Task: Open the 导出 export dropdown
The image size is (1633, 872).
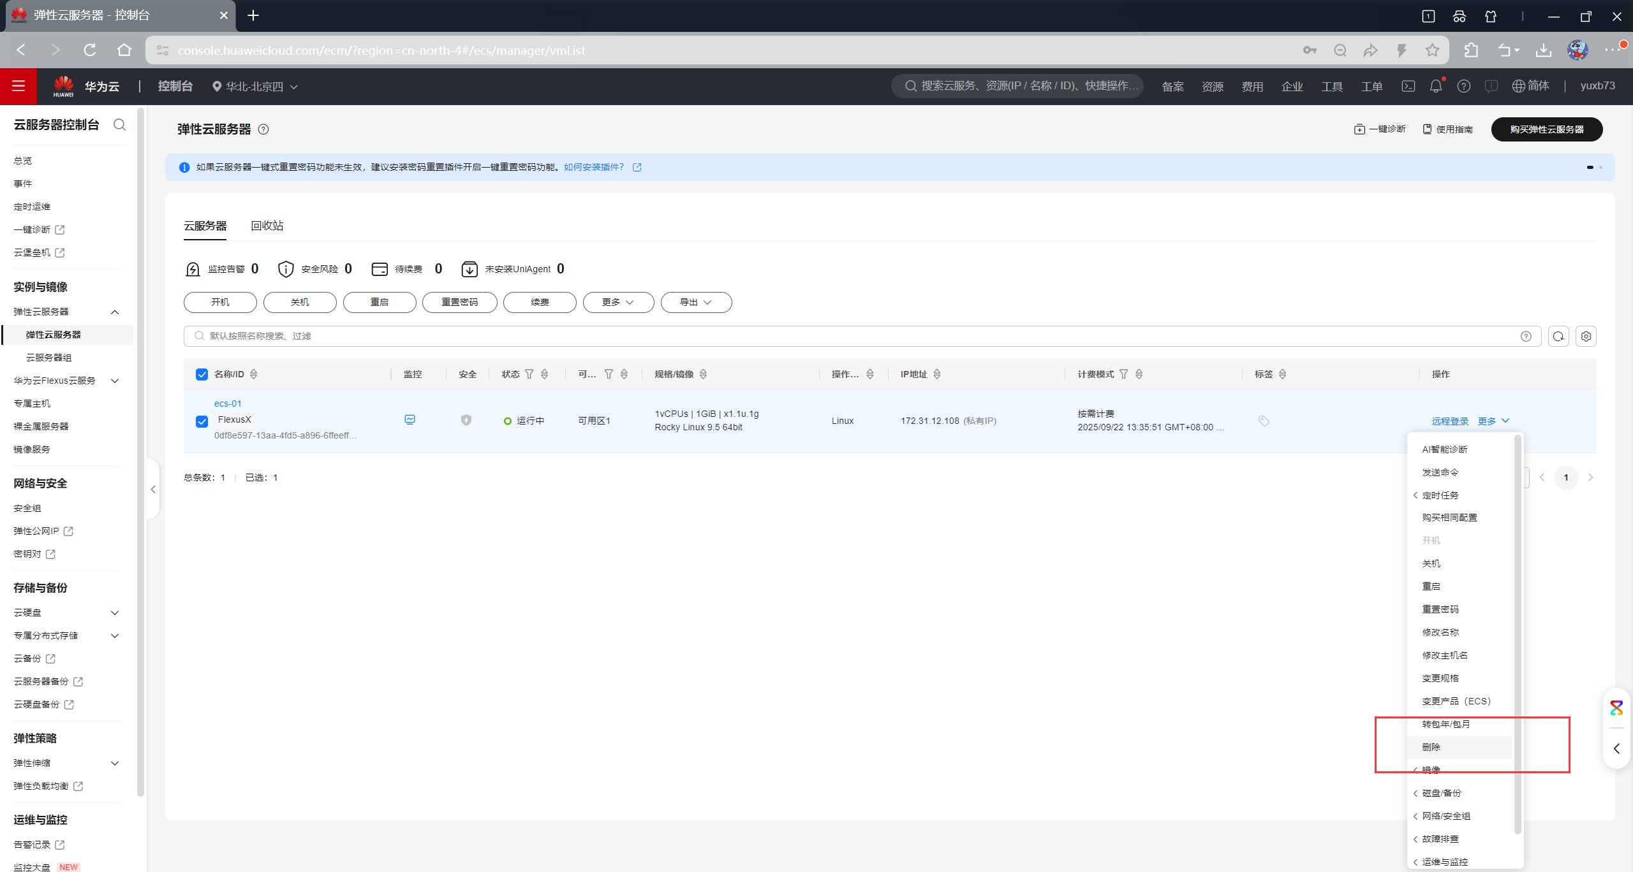Action: [695, 302]
